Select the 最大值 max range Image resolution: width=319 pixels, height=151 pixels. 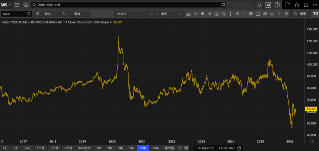point(169,148)
